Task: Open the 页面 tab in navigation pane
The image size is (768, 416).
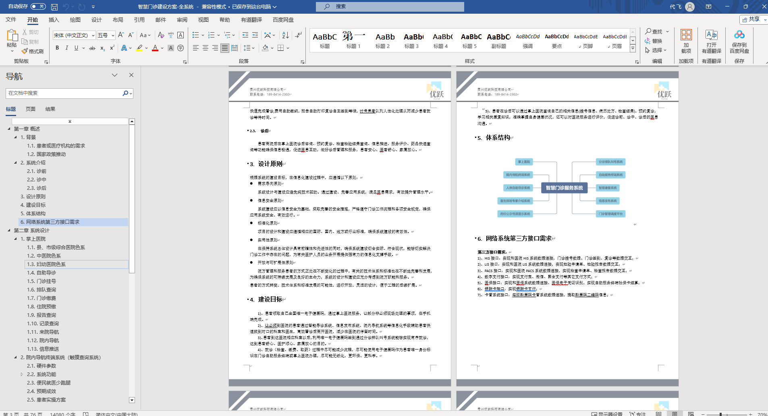Action: pos(31,109)
